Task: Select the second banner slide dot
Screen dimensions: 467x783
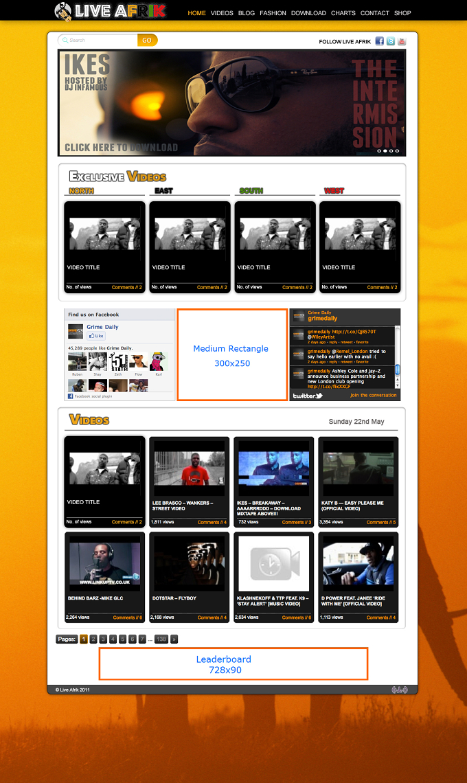Action: (x=385, y=151)
